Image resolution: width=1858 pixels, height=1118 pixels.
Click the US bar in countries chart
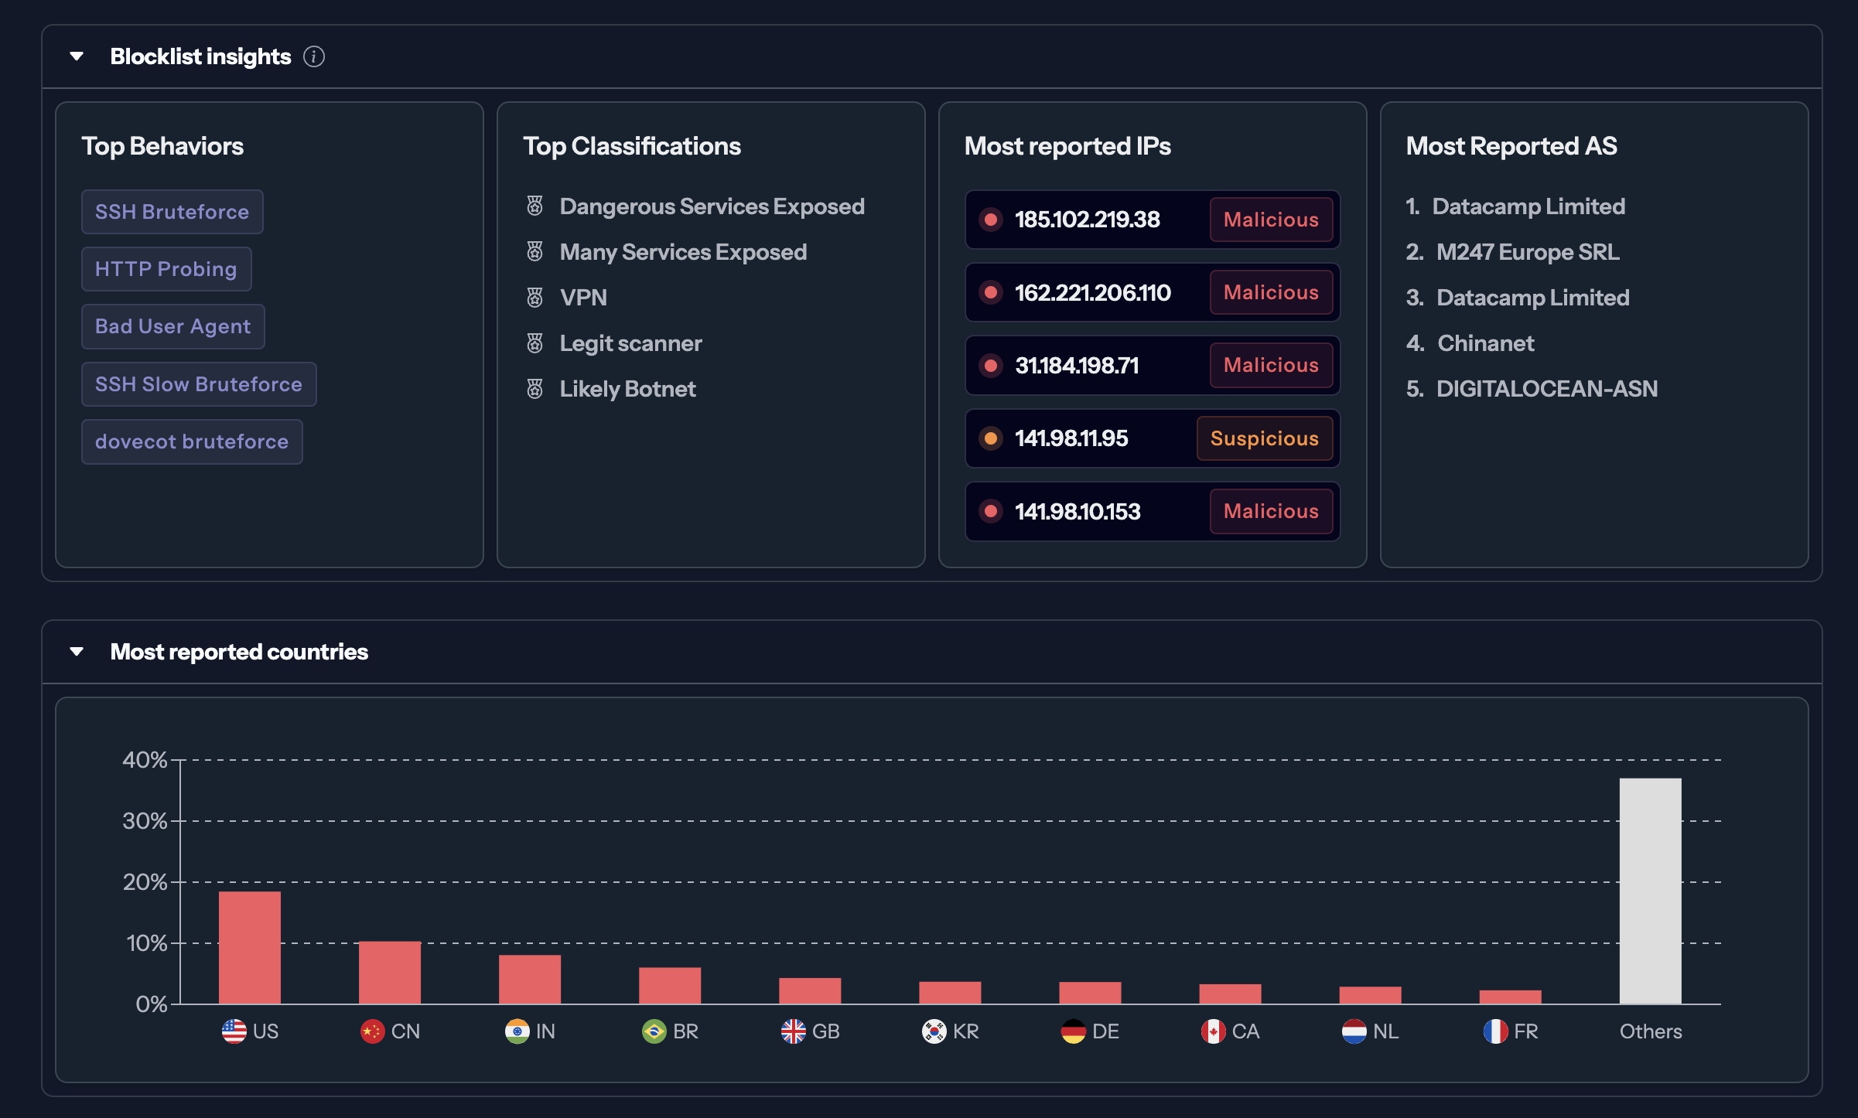click(x=249, y=947)
